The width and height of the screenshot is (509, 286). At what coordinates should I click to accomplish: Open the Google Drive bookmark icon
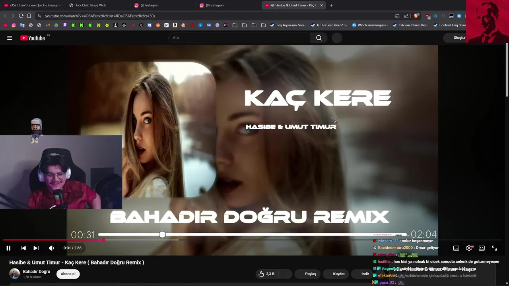point(56,25)
